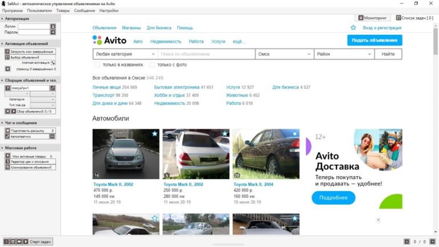Click the play icon next to Старт задач

coord(26,241)
